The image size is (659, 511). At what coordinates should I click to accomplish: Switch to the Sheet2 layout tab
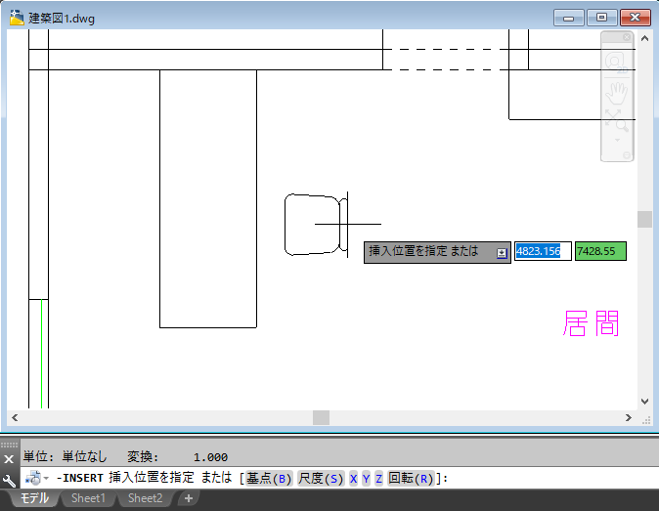(x=145, y=498)
